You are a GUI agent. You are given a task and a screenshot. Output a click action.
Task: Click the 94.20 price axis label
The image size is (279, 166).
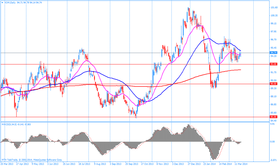click(274, 56)
